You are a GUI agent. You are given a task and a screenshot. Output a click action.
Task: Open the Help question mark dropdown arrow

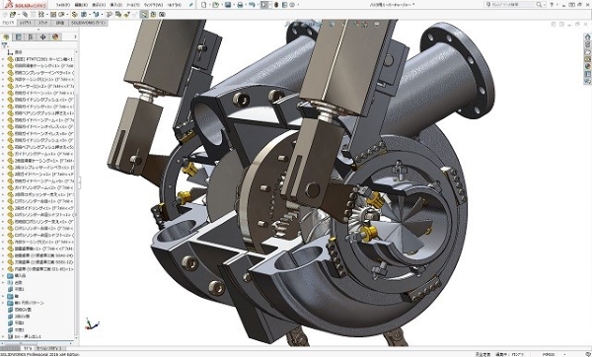[557, 5]
